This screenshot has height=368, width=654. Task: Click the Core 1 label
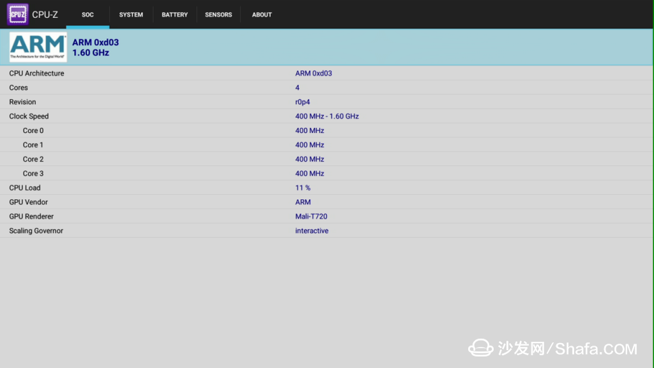click(33, 145)
